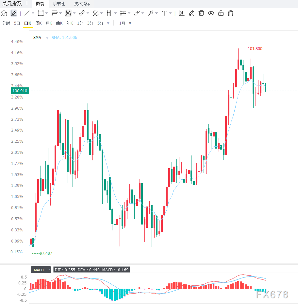Select the eraser pencil tool

click(191, 13)
